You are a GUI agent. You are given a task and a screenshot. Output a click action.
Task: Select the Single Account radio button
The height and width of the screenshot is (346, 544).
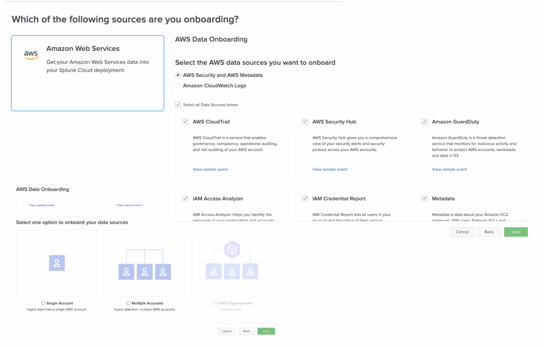point(43,303)
